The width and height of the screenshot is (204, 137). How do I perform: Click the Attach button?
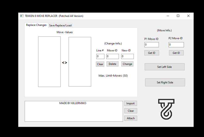coord(131,118)
